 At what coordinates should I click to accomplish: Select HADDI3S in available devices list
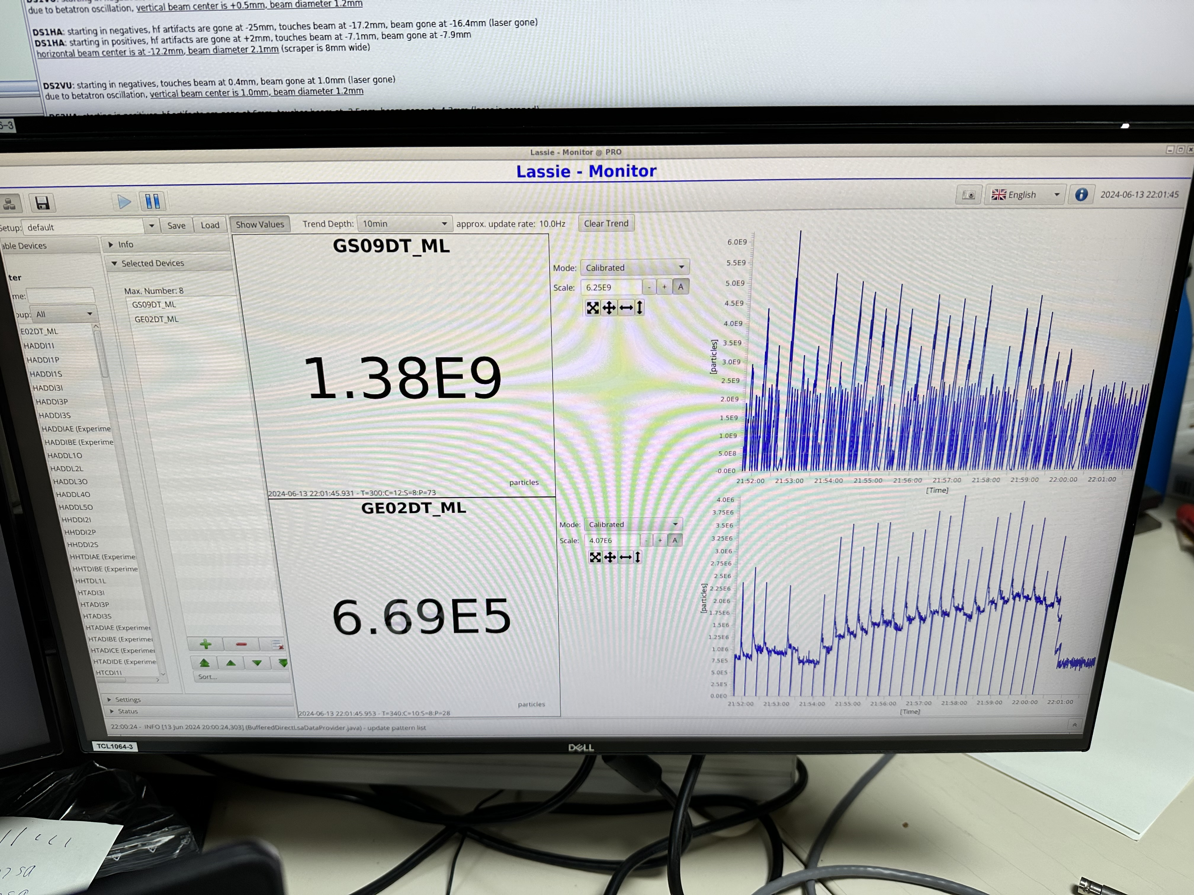(54, 416)
